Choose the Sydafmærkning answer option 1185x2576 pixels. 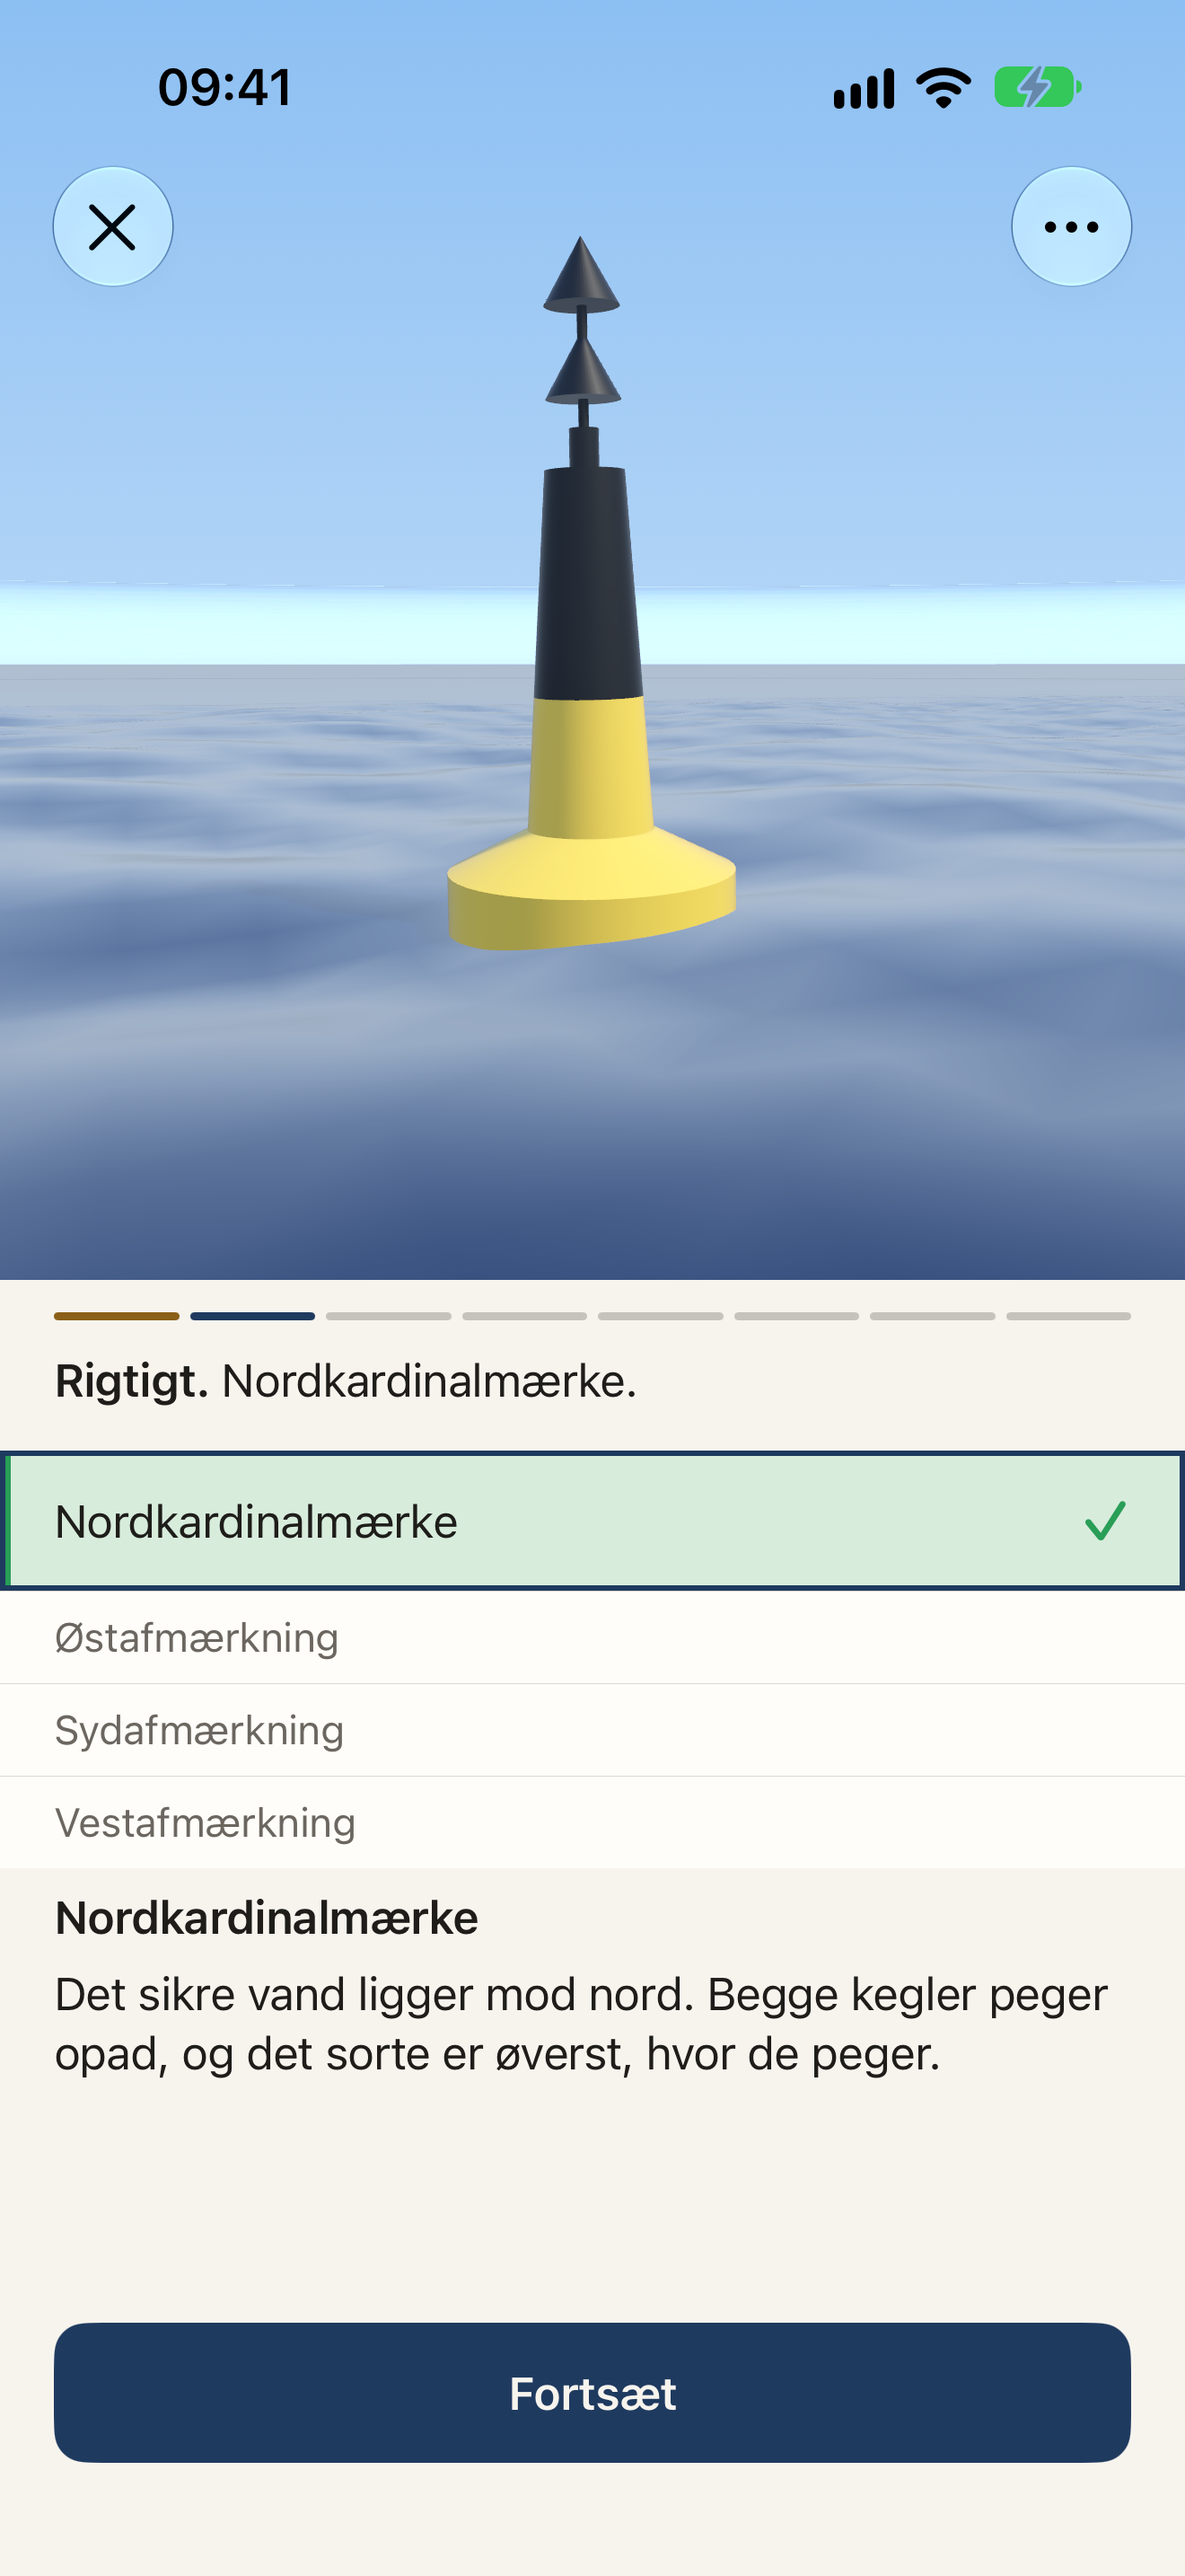592,1730
